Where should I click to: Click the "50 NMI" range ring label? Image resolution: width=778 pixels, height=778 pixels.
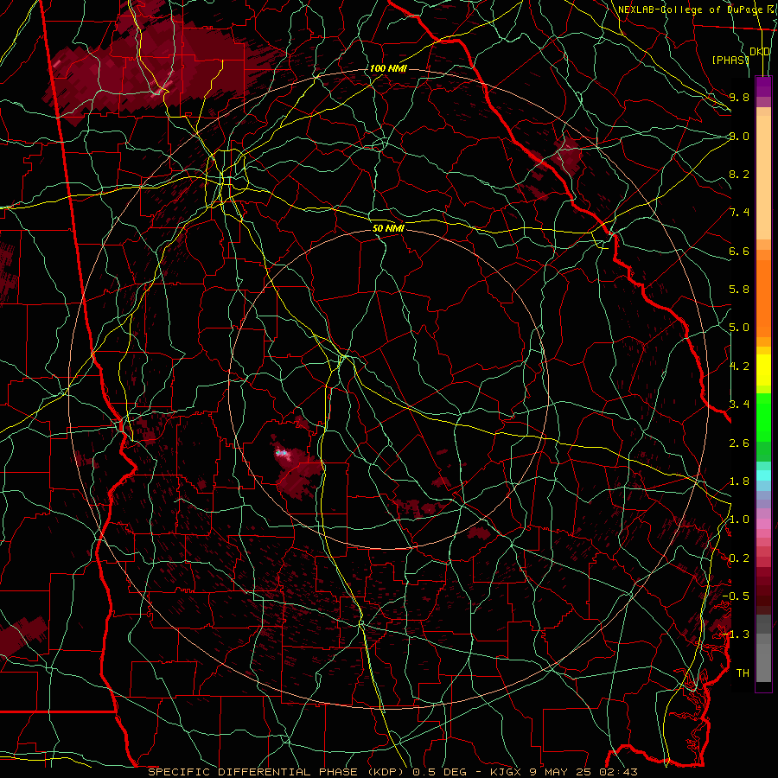(388, 228)
